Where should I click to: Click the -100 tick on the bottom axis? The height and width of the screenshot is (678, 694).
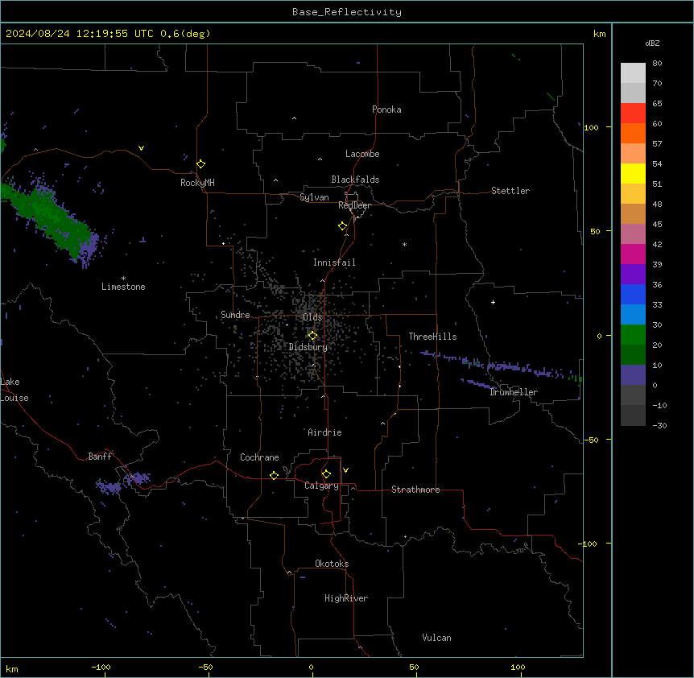tap(101, 667)
